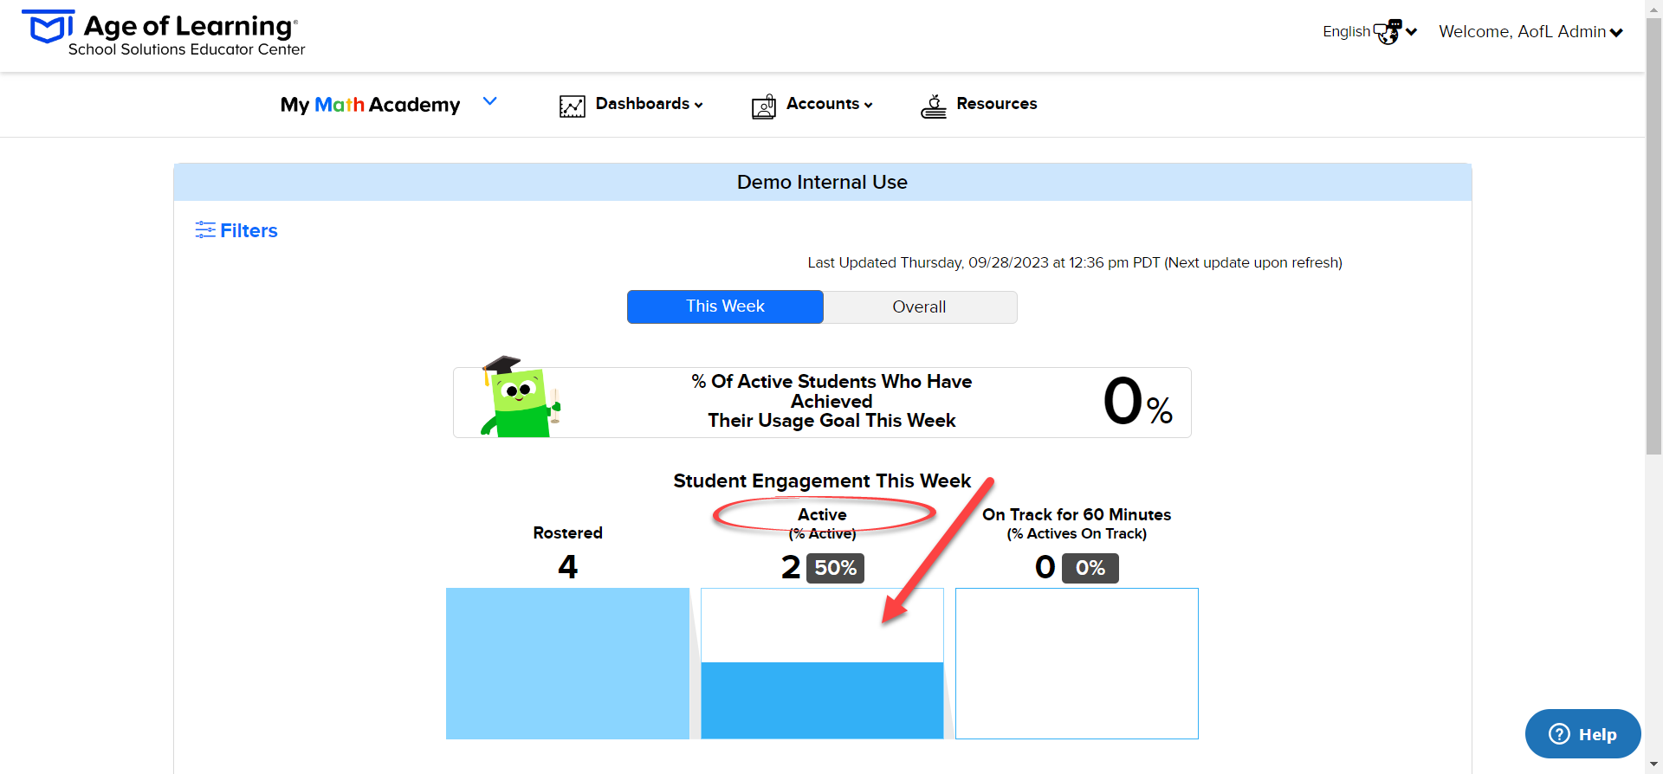Click the Accounts profile icon
The image size is (1663, 774).
tap(764, 106)
